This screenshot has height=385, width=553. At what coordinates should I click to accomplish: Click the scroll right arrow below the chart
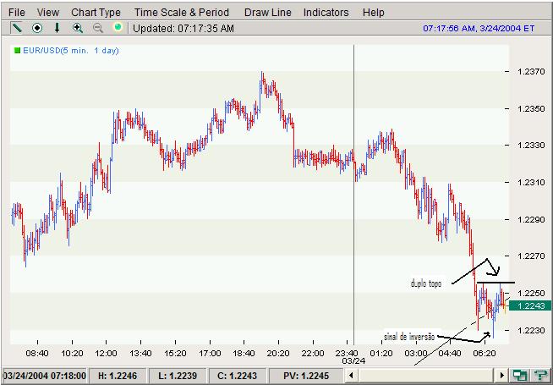click(x=501, y=375)
